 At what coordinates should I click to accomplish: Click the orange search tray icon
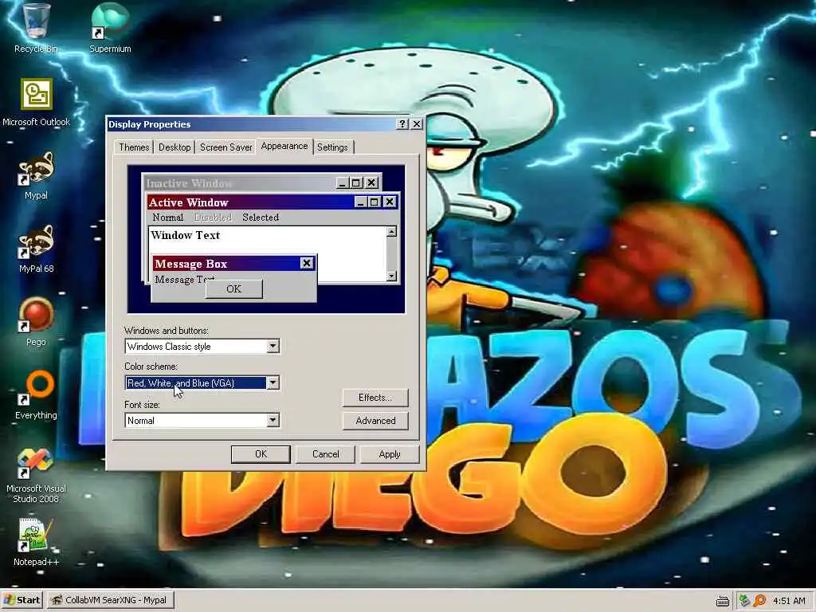tap(759, 601)
